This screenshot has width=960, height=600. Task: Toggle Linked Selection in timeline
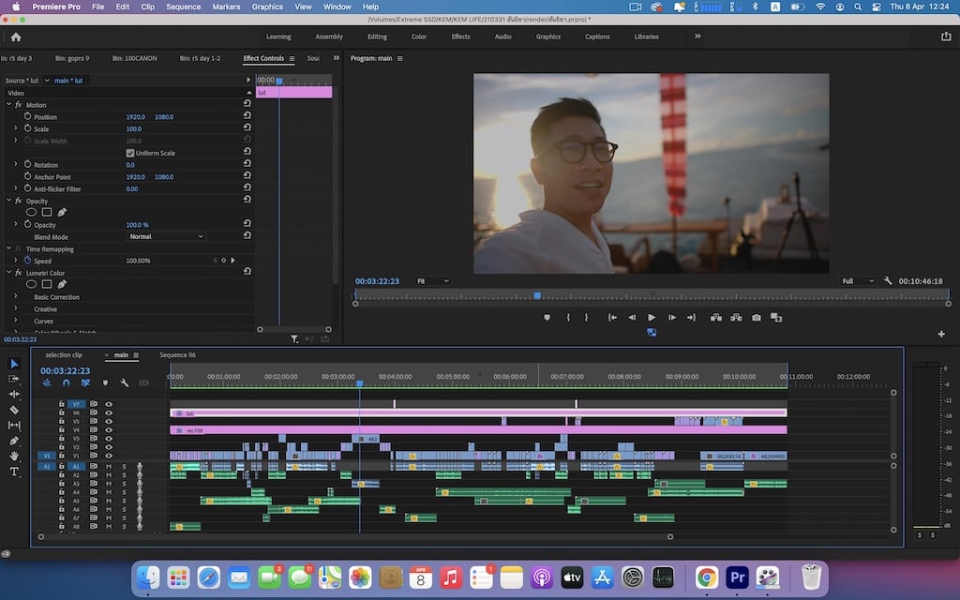[x=85, y=382]
